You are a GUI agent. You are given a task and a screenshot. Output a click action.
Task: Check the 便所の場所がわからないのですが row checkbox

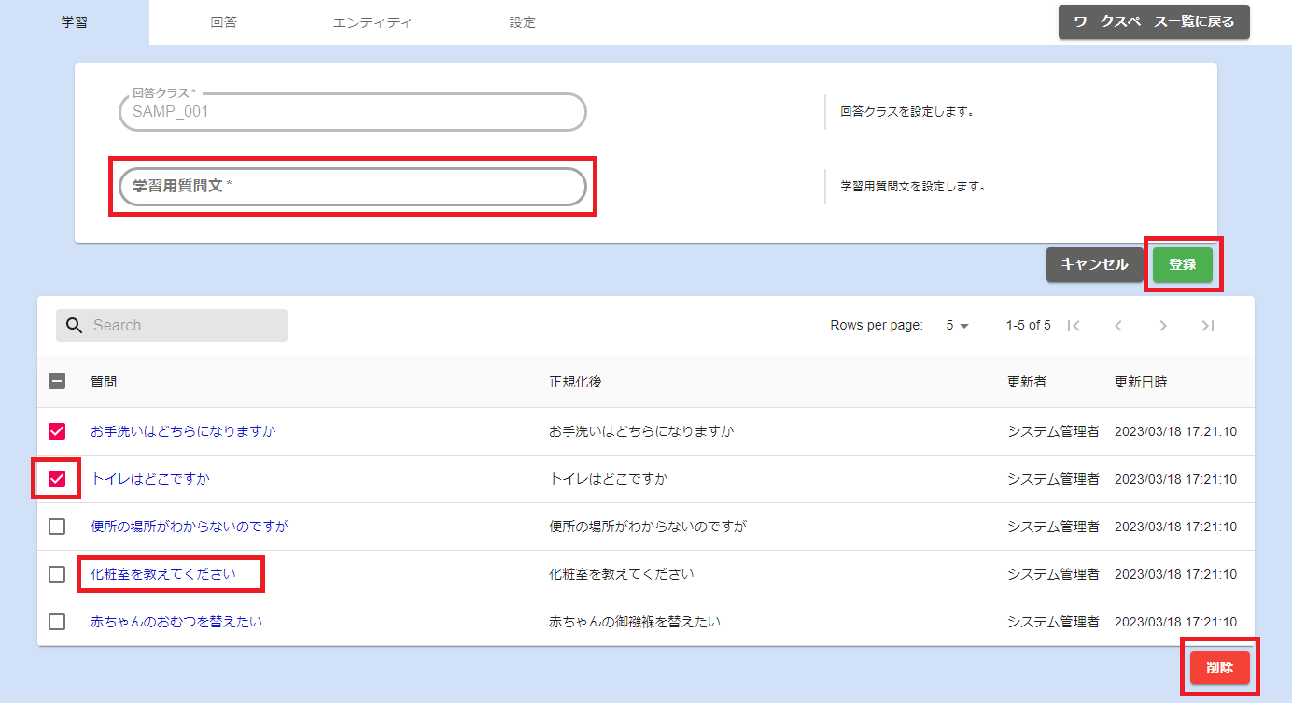tap(57, 527)
